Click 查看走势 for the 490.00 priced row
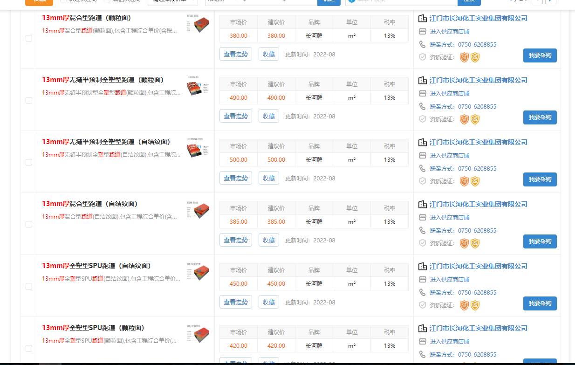Image resolution: width=575 pixels, height=365 pixels. tap(236, 116)
